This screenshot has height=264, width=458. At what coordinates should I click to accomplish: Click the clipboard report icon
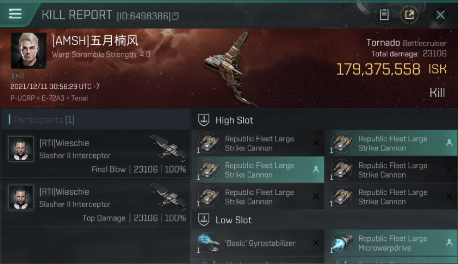pyautogui.click(x=384, y=15)
